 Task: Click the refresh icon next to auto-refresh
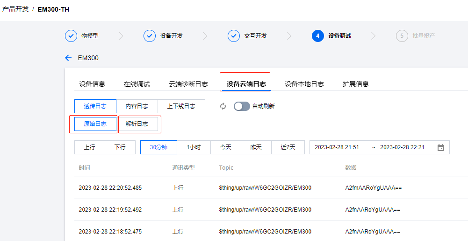tap(223, 106)
